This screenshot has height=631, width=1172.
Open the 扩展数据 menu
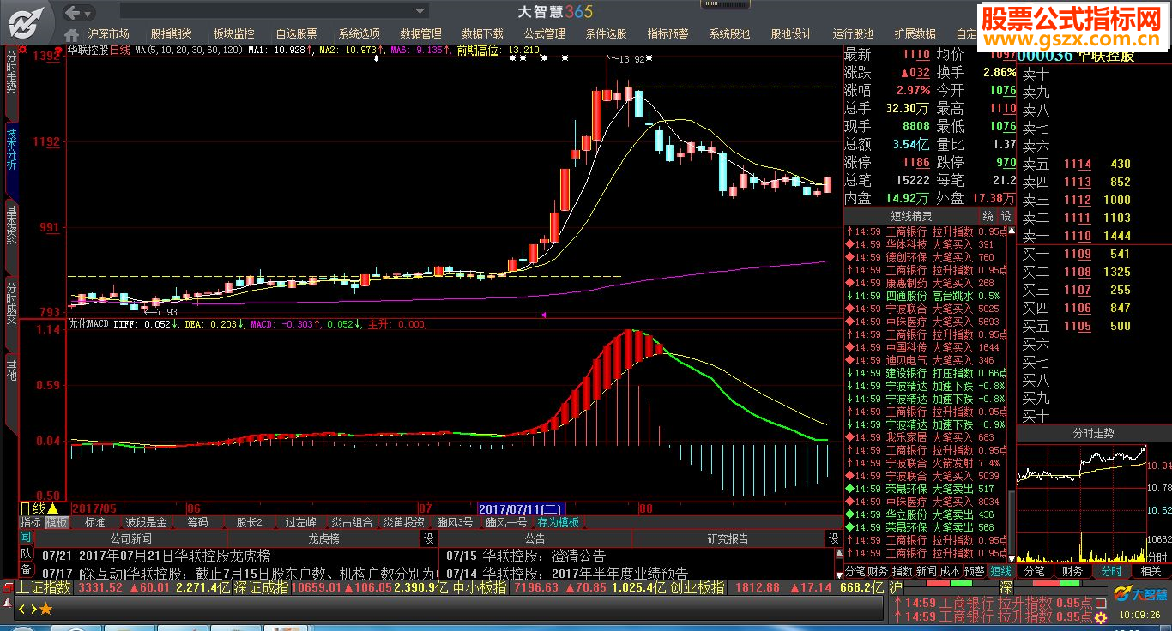915,34
